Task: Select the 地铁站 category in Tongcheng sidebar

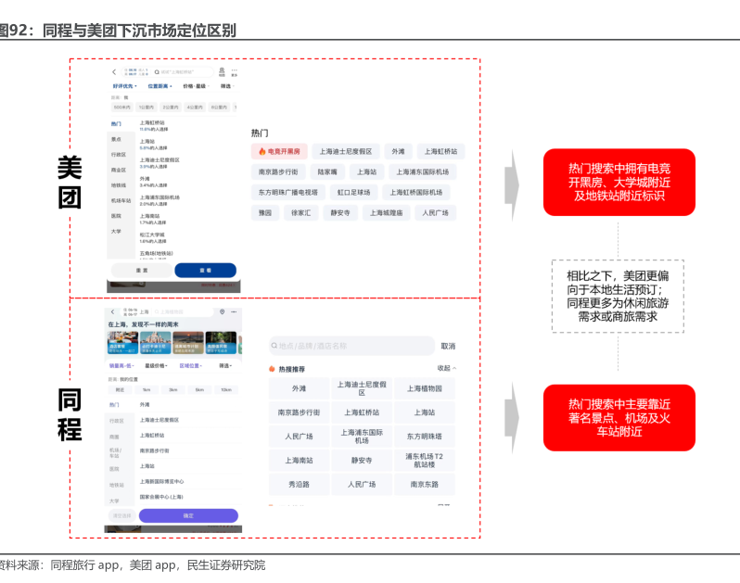Action: [x=117, y=485]
